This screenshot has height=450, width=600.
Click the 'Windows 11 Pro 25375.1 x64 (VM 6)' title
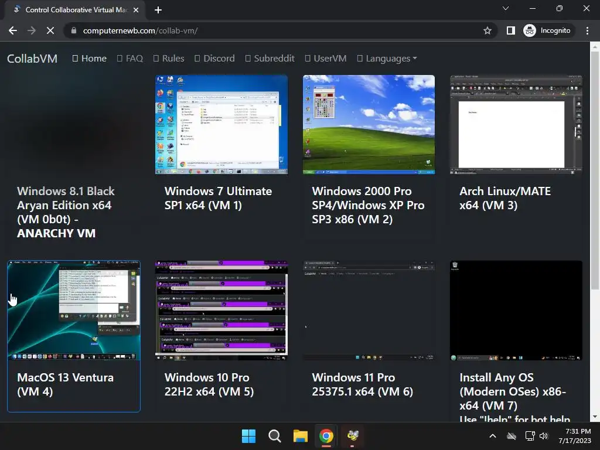[362, 384]
